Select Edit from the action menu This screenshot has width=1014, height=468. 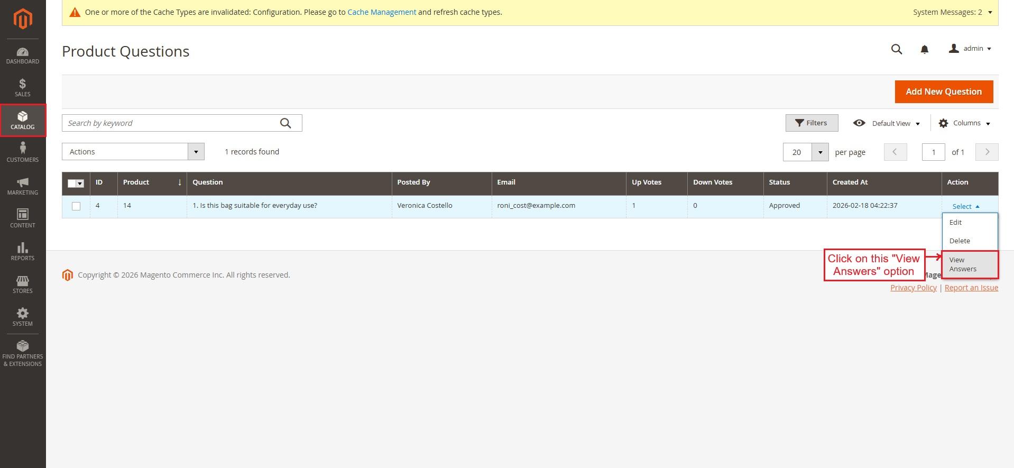coord(955,223)
